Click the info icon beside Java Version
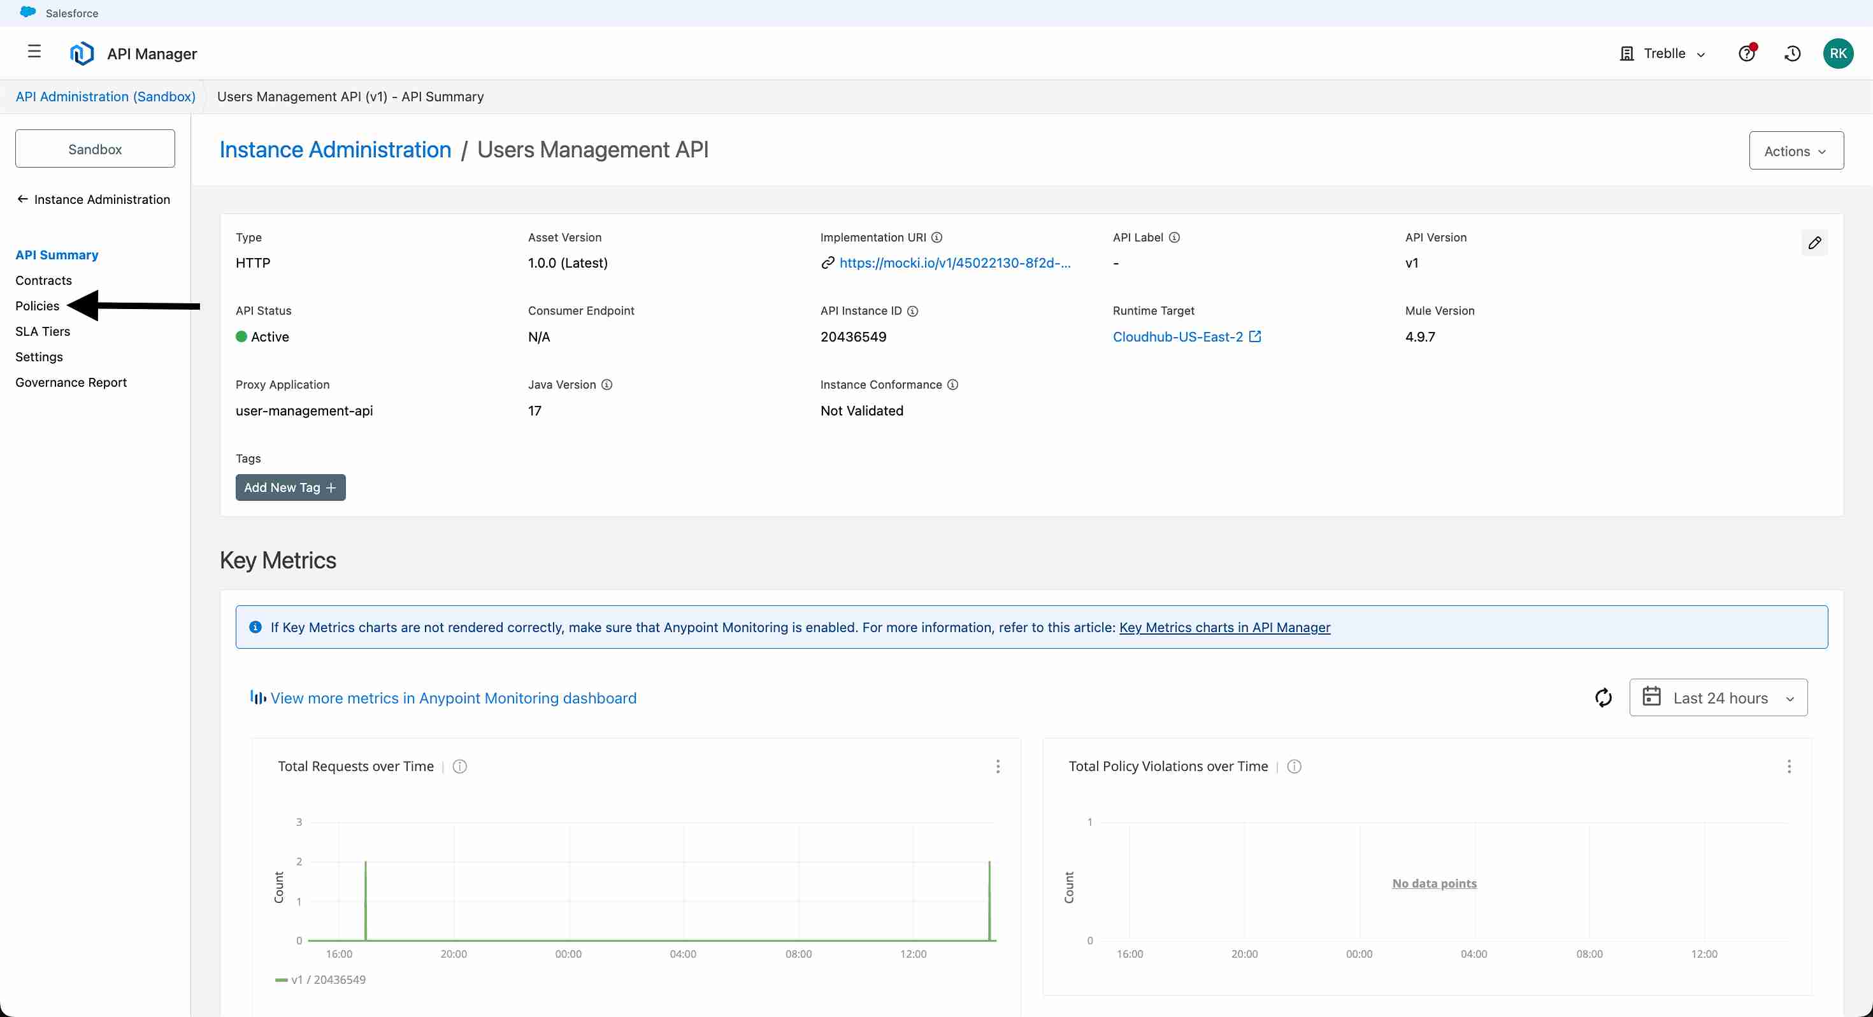1873x1017 pixels. [x=607, y=384]
